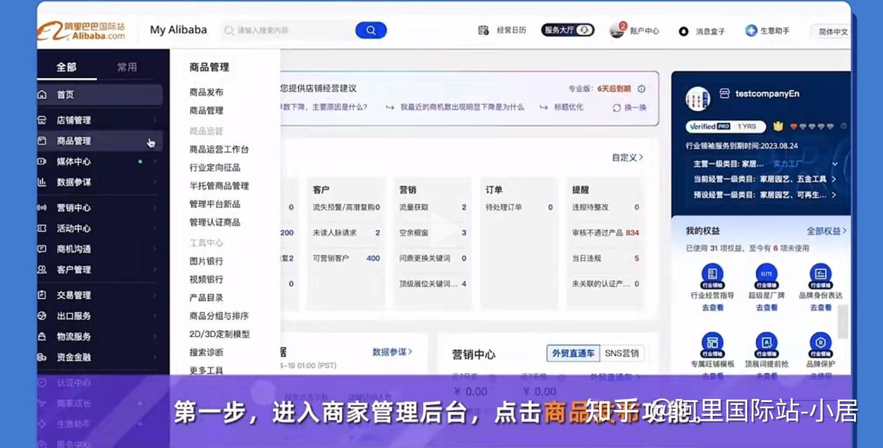Expand the 营销中心 submenu arrow
The image size is (883, 448).
click(155, 207)
